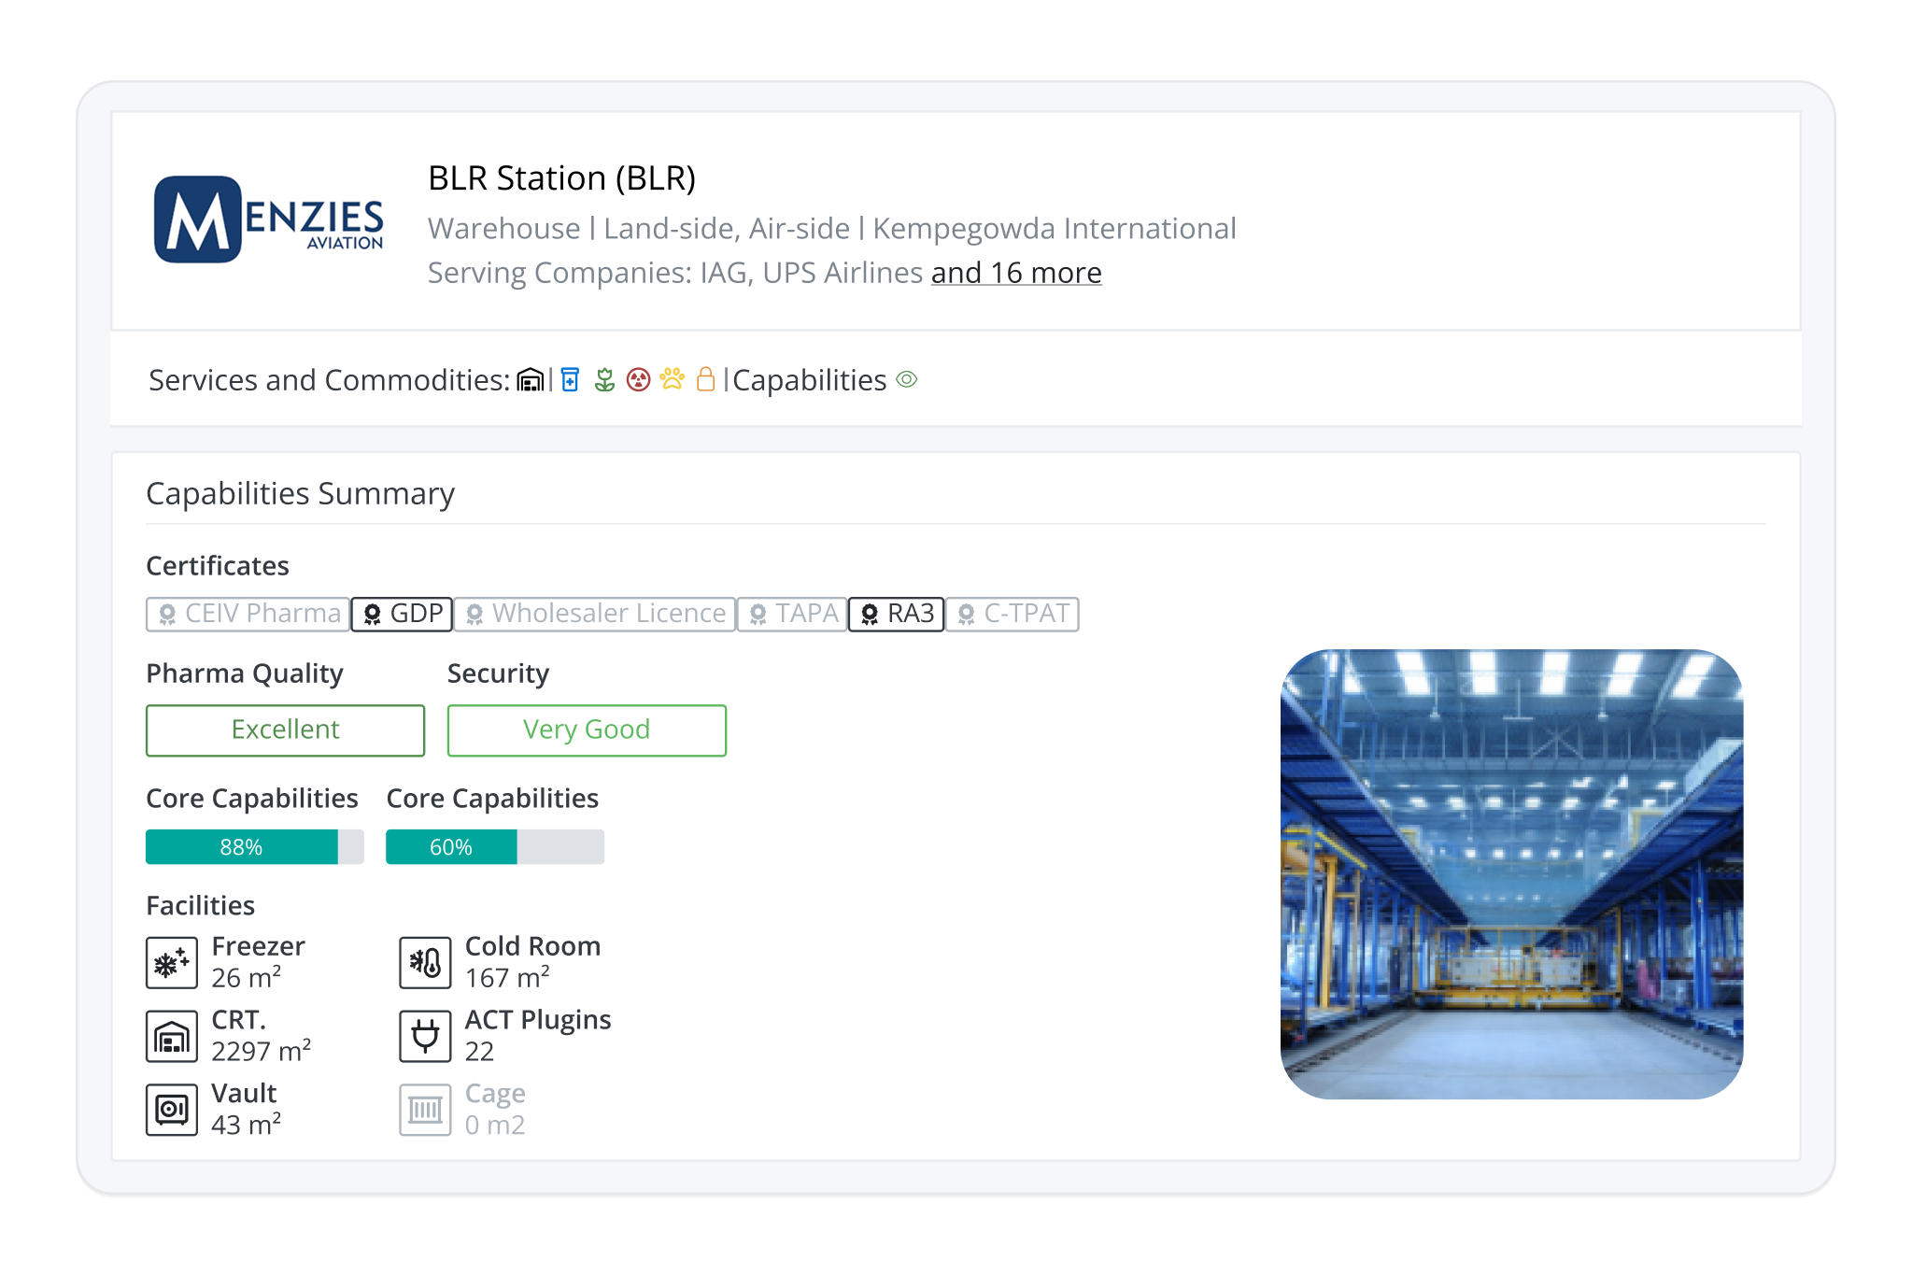Open the warehouse interior photo
This screenshot has width=1912, height=1275.
click(1511, 873)
